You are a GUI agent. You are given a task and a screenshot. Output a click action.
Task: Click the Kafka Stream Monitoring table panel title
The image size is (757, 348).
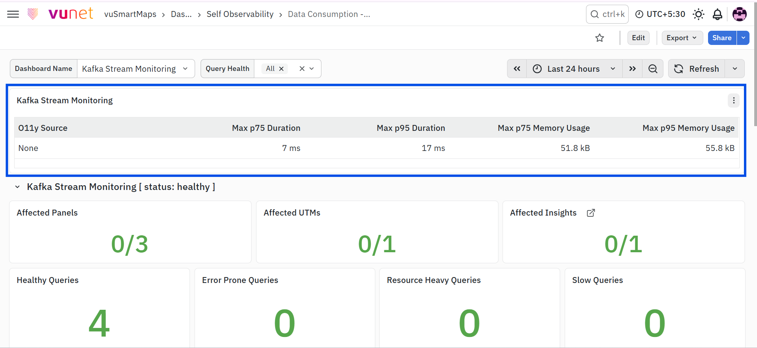(65, 100)
